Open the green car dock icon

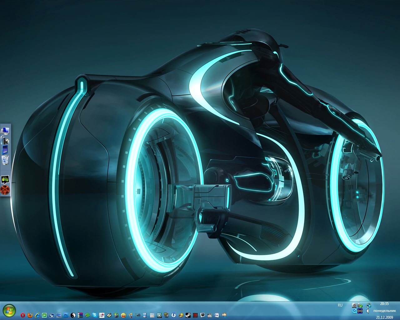tap(5, 179)
